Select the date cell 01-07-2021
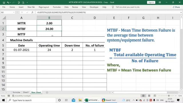 click(21, 50)
